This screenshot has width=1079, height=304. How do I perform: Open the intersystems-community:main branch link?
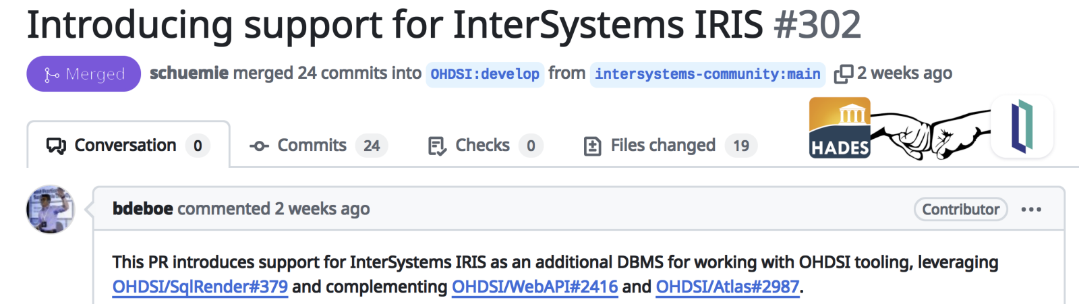(x=707, y=73)
